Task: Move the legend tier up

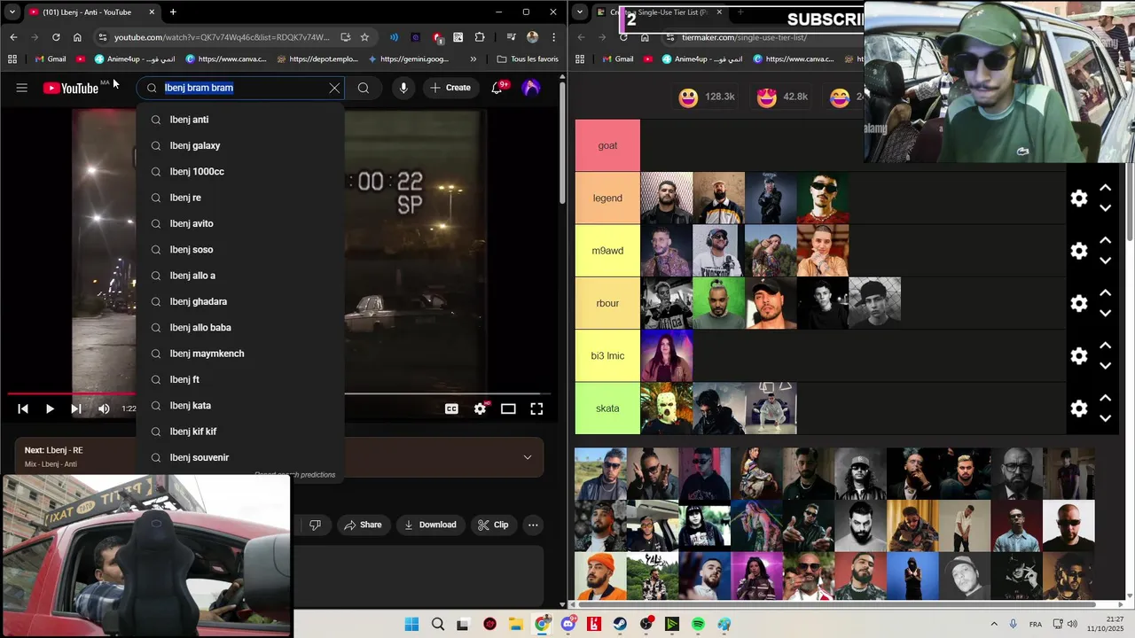Action: click(x=1106, y=188)
